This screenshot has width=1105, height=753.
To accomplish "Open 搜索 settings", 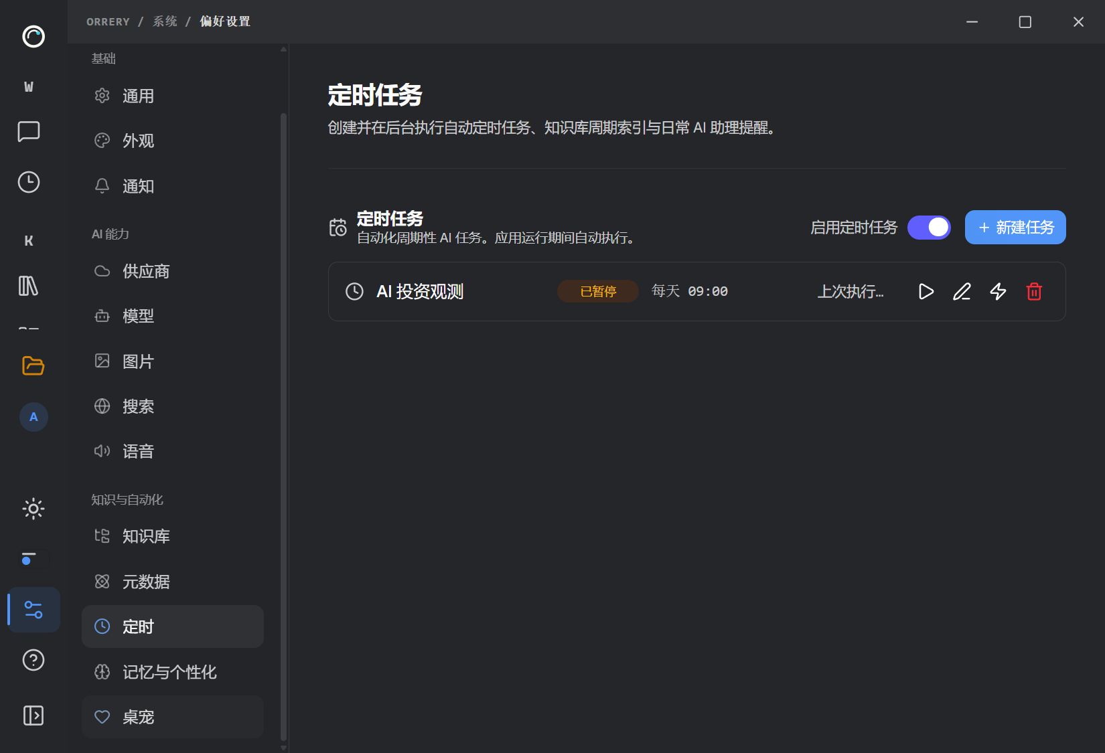I will click(173, 406).
